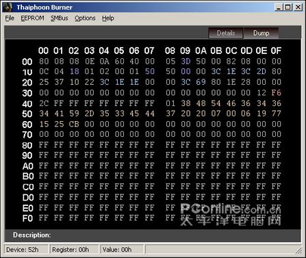Select byte 37 in row 20
This screenshot has width=306, height=258.
click(59, 82)
